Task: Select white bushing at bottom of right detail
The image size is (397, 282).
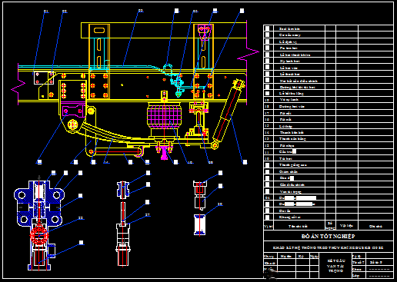Action: pos(199,224)
